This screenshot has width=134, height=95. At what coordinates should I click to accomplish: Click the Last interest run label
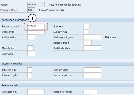tap(62, 75)
